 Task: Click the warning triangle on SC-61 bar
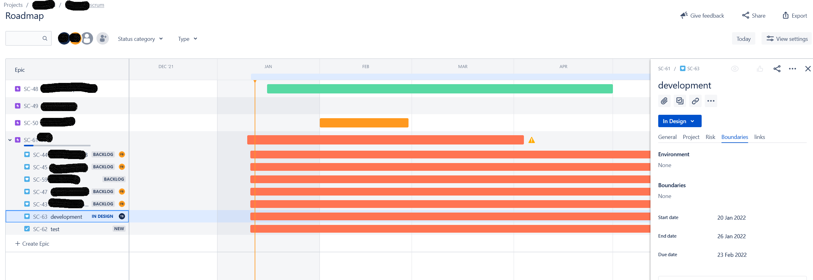point(532,140)
